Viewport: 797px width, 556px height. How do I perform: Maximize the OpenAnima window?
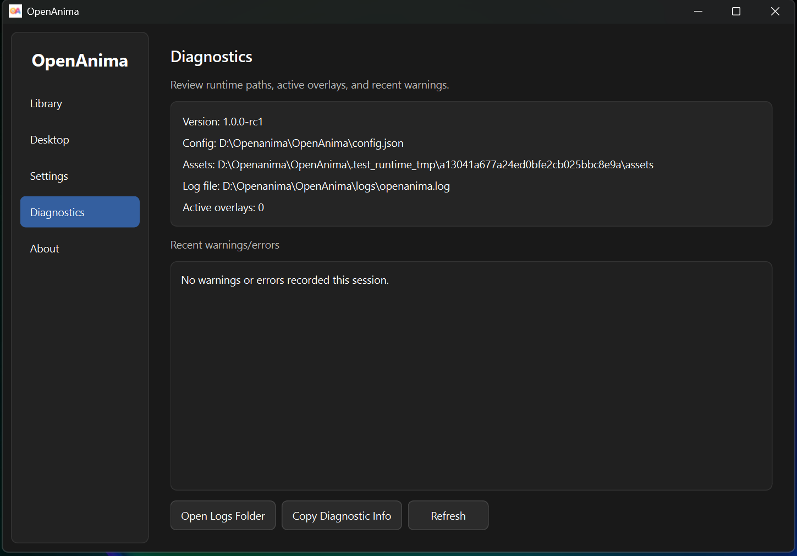[x=736, y=12]
